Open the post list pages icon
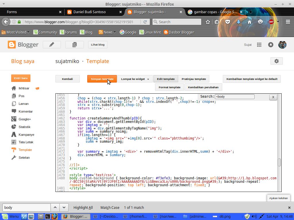Image resolution: width=294 pixels, height=220 pixels. coord(74,45)
